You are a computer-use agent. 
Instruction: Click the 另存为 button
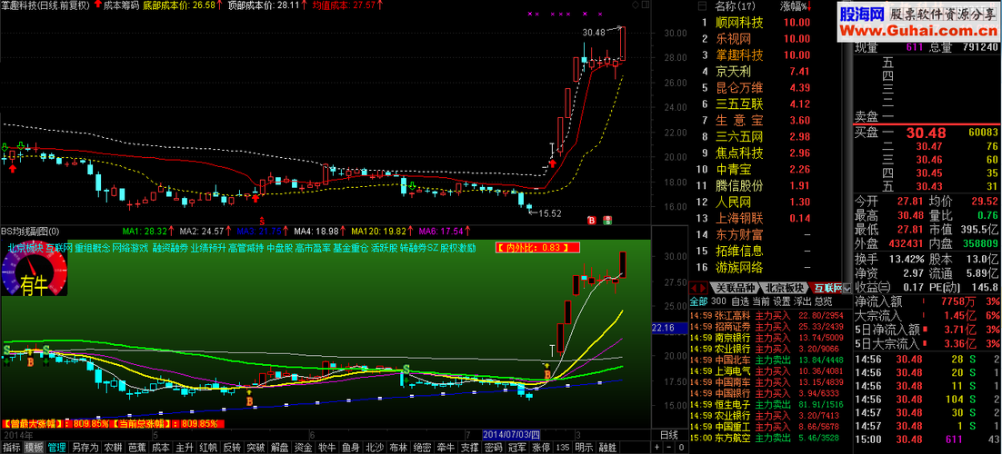click(85, 447)
